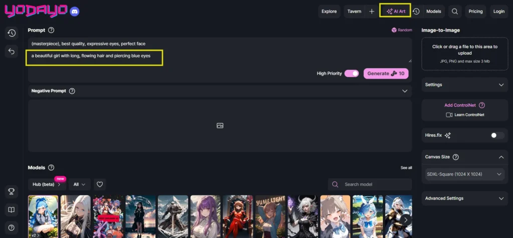This screenshot has height=238, width=513.
Task: Select the armored knight mountain model thumbnail
Action: point(173,217)
